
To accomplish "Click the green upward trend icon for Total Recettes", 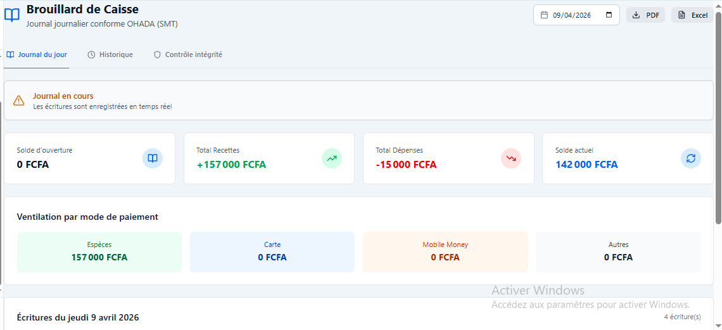I will click(x=331, y=158).
